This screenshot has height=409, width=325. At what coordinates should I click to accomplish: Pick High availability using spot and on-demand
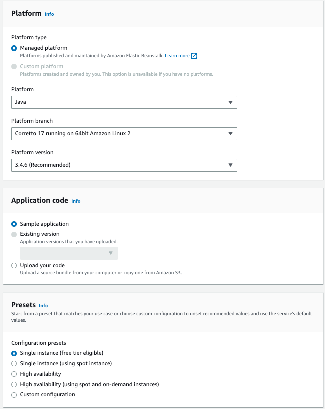pyautogui.click(x=14, y=385)
